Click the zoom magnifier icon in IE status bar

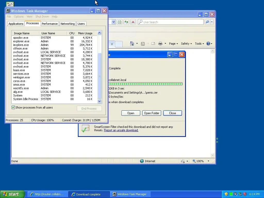pos(194,161)
